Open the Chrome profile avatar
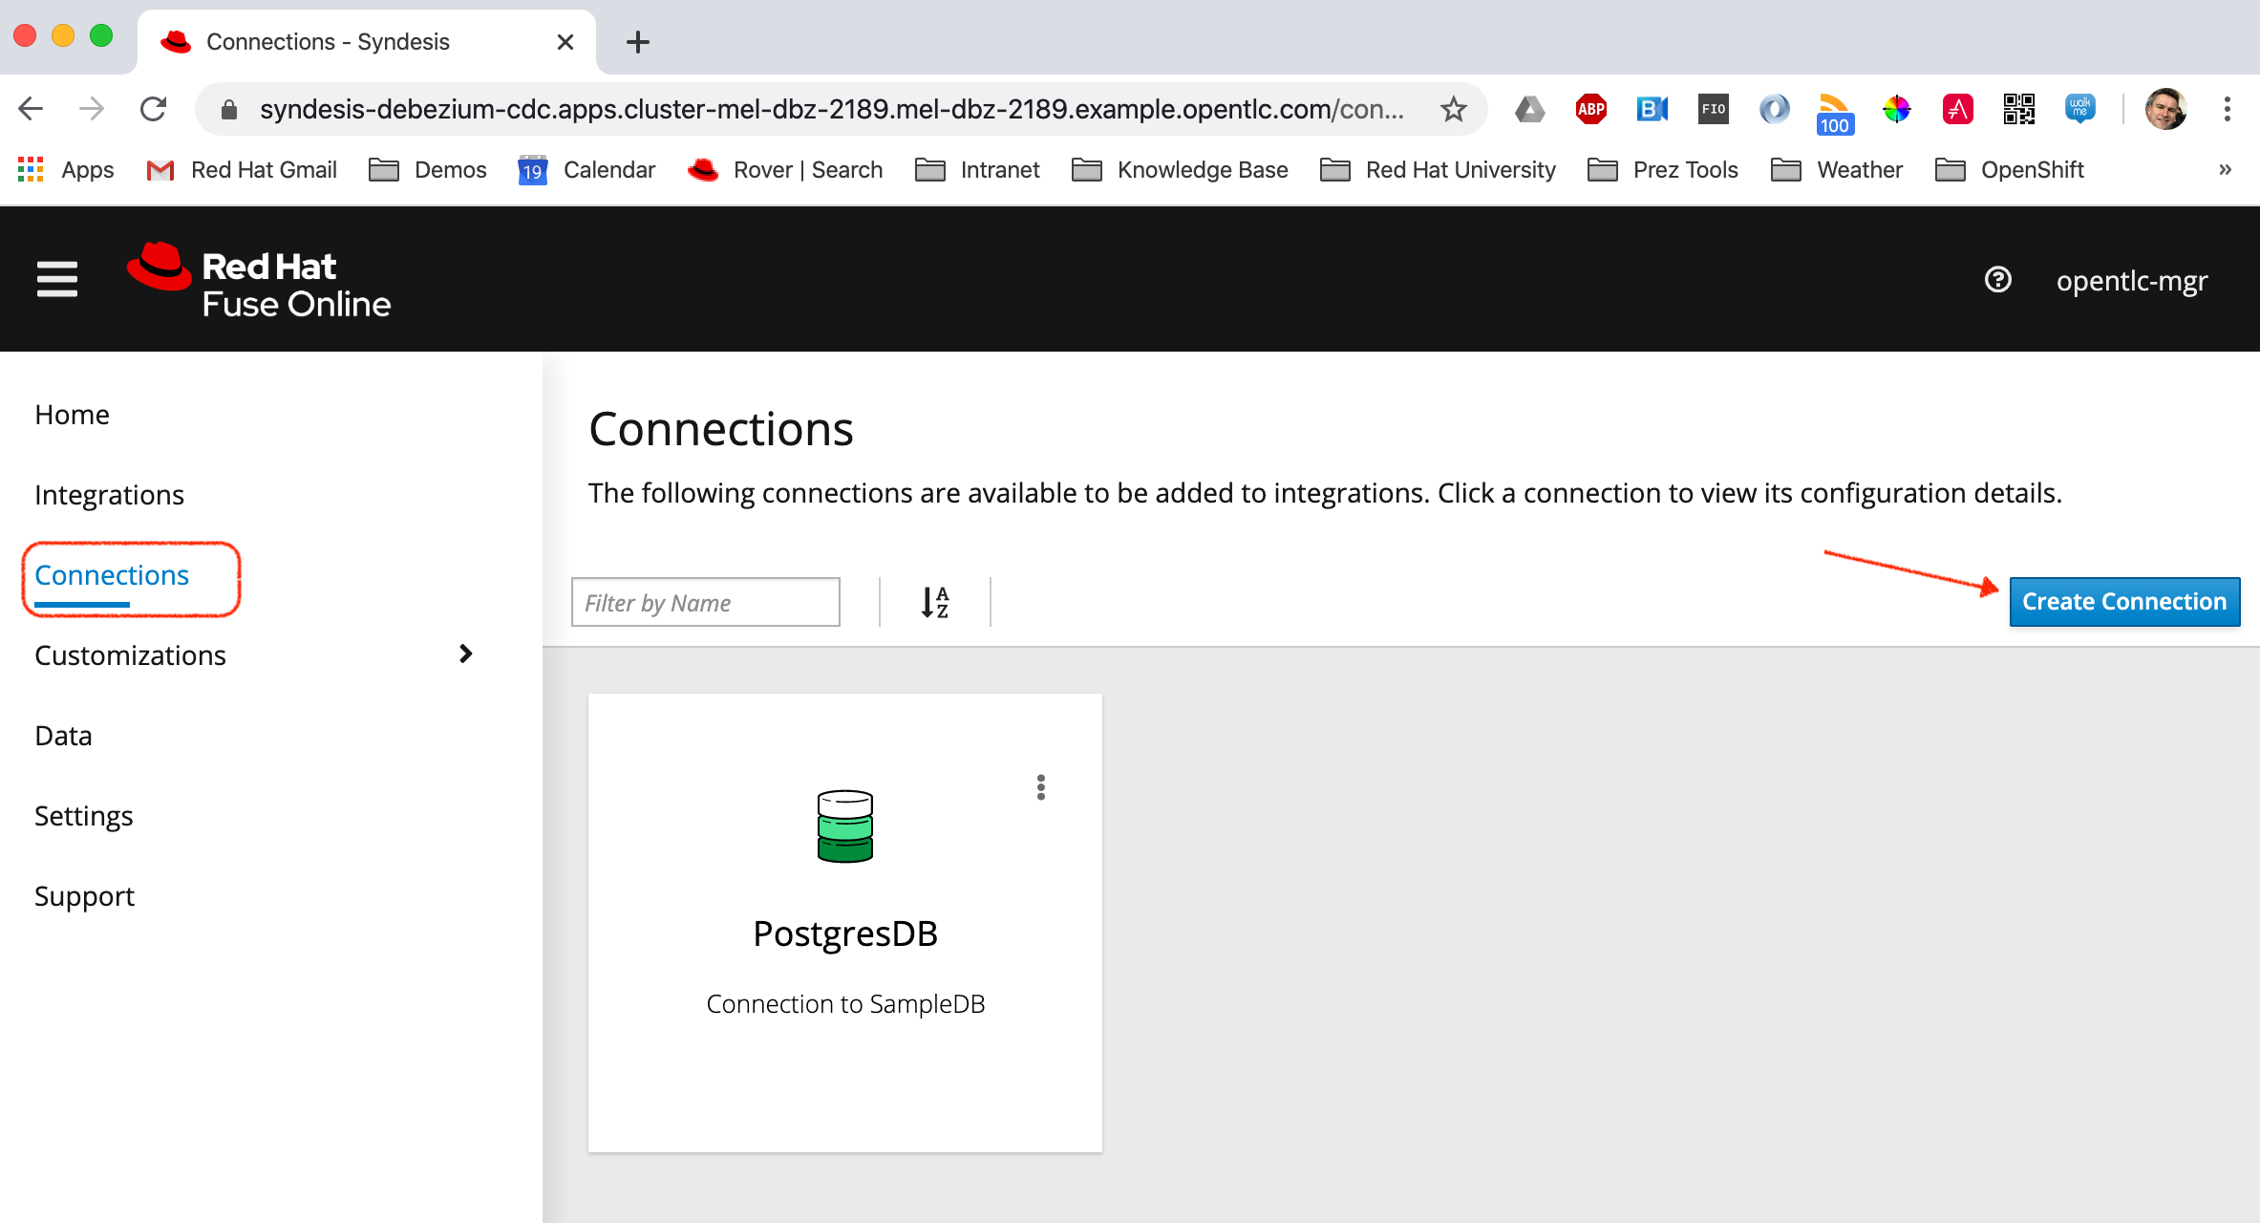 2165,109
